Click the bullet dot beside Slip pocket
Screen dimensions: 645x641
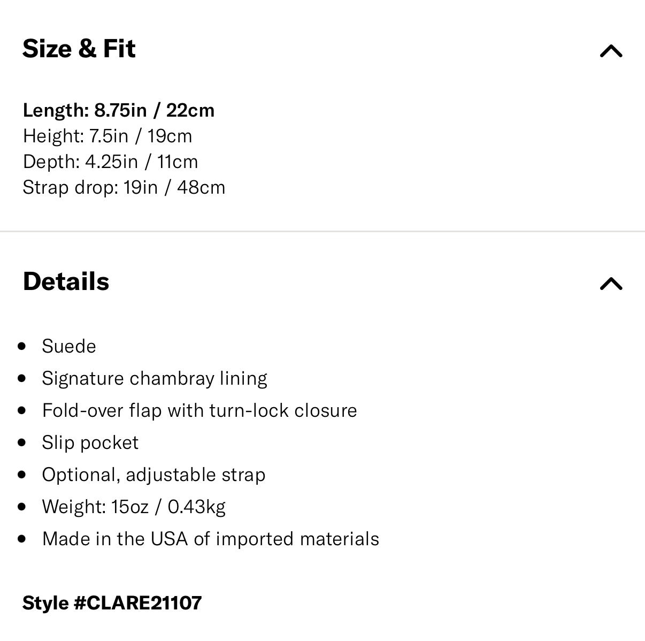[x=21, y=442]
